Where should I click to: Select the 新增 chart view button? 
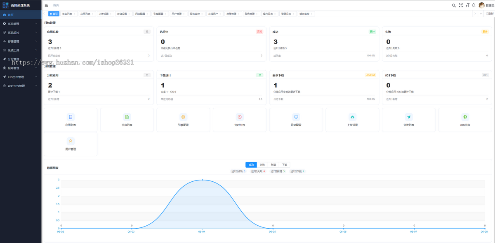pyautogui.click(x=273, y=164)
